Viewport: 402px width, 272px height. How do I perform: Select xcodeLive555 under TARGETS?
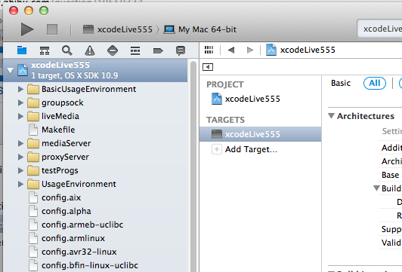(260, 134)
